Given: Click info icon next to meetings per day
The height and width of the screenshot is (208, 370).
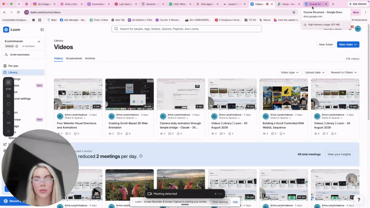Looking at the screenshot, I should point(141,156).
